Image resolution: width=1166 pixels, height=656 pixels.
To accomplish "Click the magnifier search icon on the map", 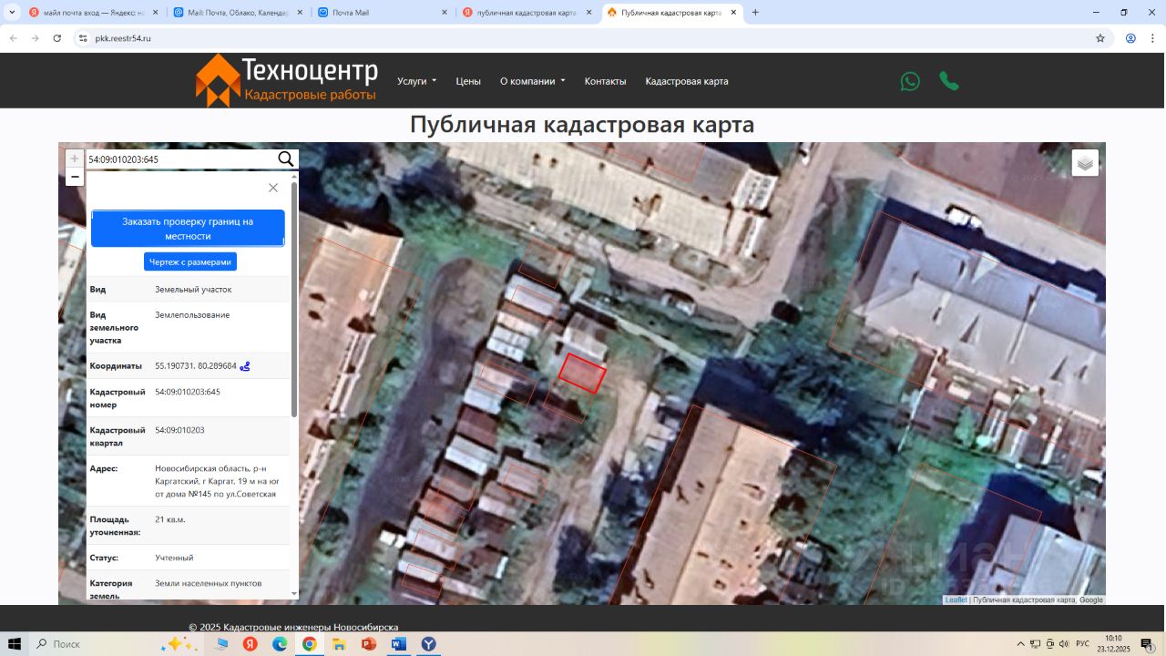I will pos(286,159).
